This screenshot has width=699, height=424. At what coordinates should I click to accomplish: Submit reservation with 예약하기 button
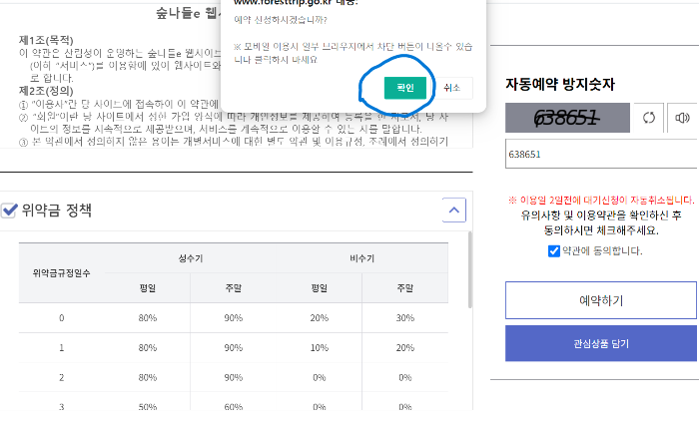pyautogui.click(x=601, y=300)
